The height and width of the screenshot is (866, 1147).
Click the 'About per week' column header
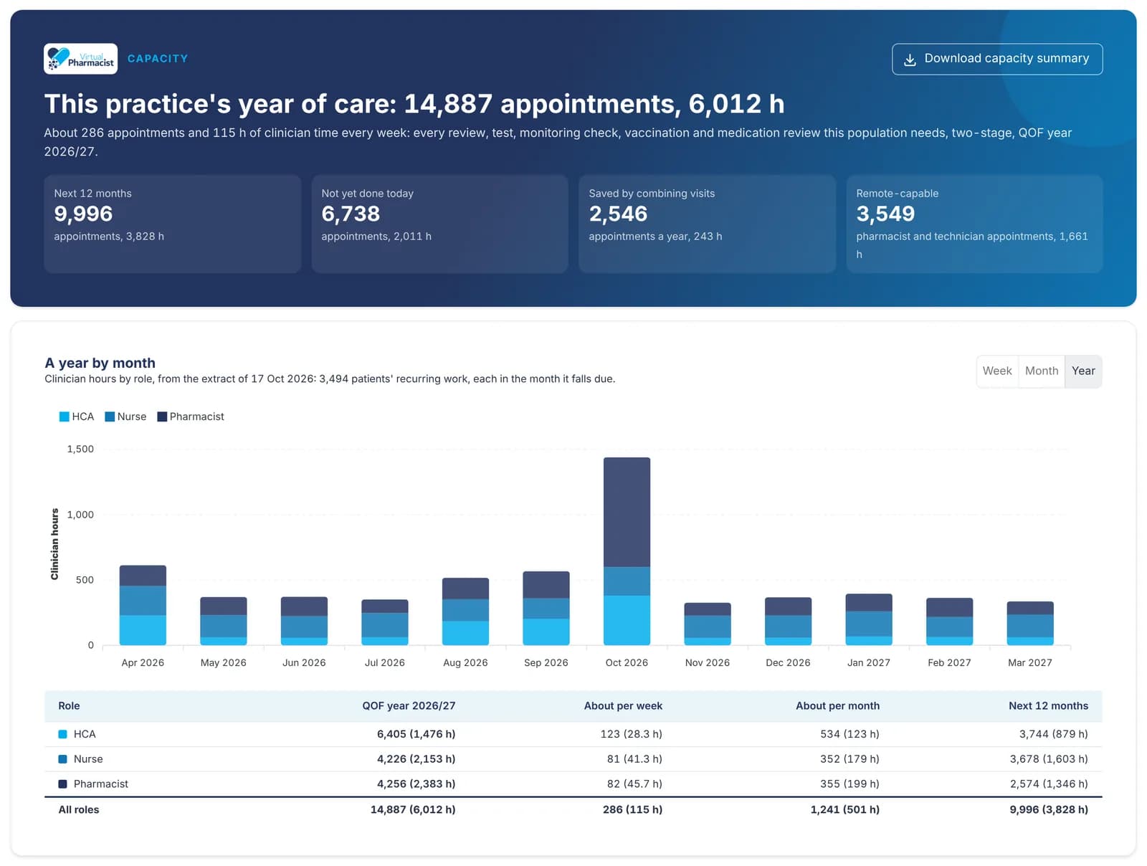pyautogui.click(x=623, y=705)
